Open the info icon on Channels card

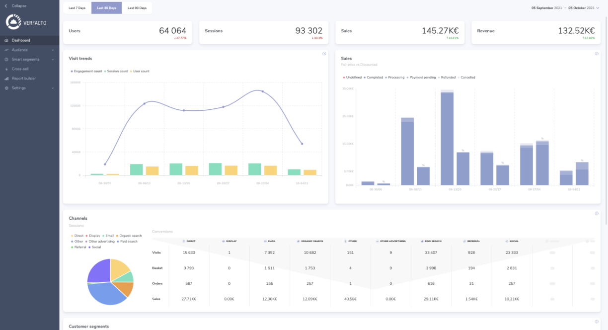coord(597,214)
